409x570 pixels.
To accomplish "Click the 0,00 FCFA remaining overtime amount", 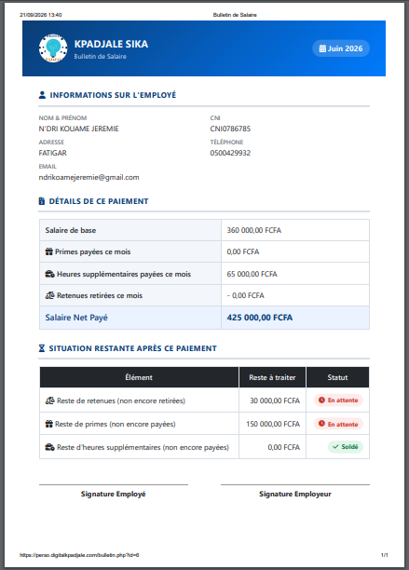I will coord(284,447).
